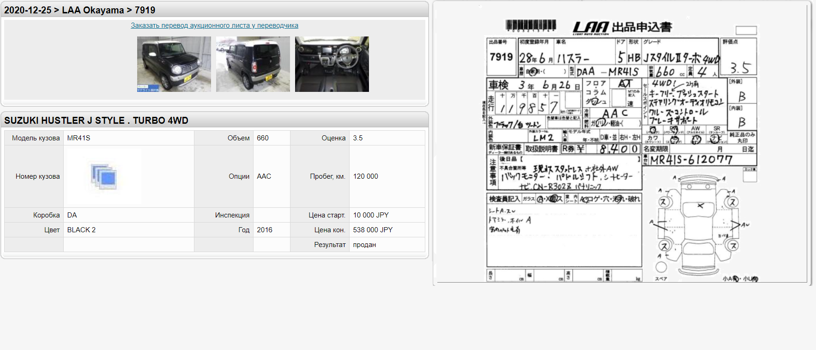The width and height of the screenshot is (816, 350).
Task: Open the front-view photo of the black Hustler
Action: (174, 64)
